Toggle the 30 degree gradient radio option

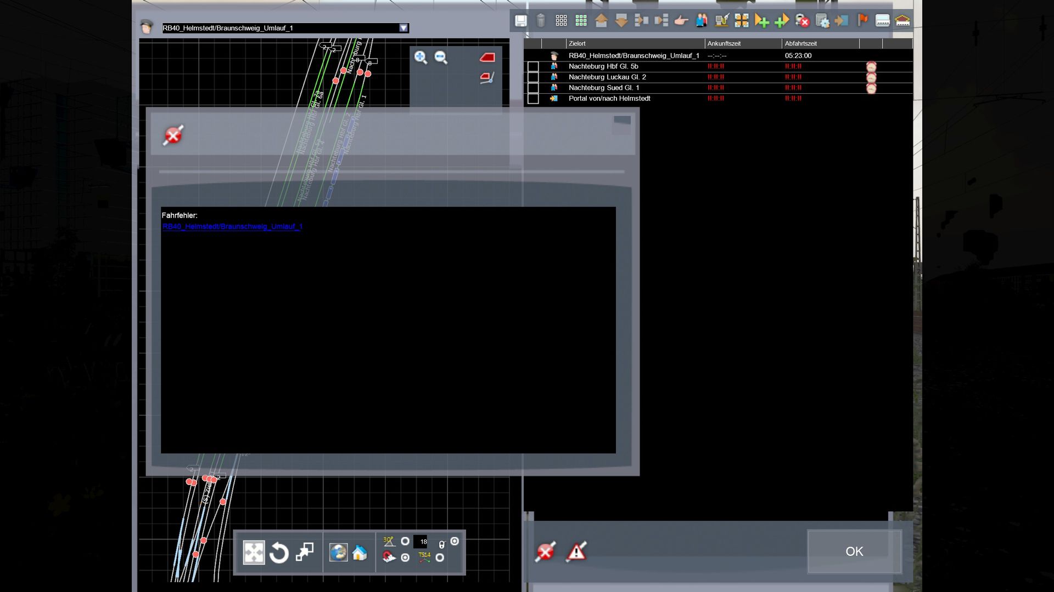point(405,542)
